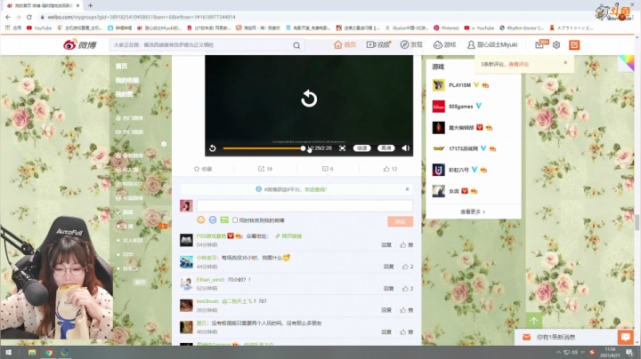This screenshot has height=359, width=641.
Task: Replay video with the center replay icon
Action: 309,99
